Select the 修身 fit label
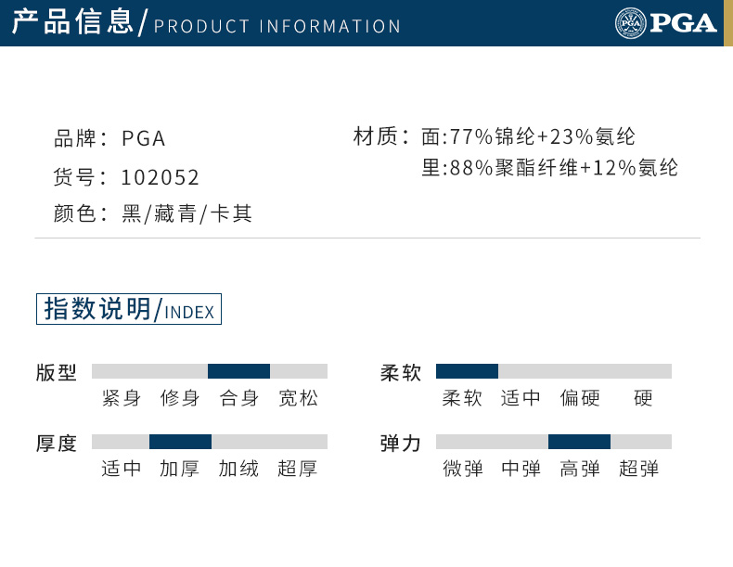This screenshot has width=733, height=567. pos(180,398)
